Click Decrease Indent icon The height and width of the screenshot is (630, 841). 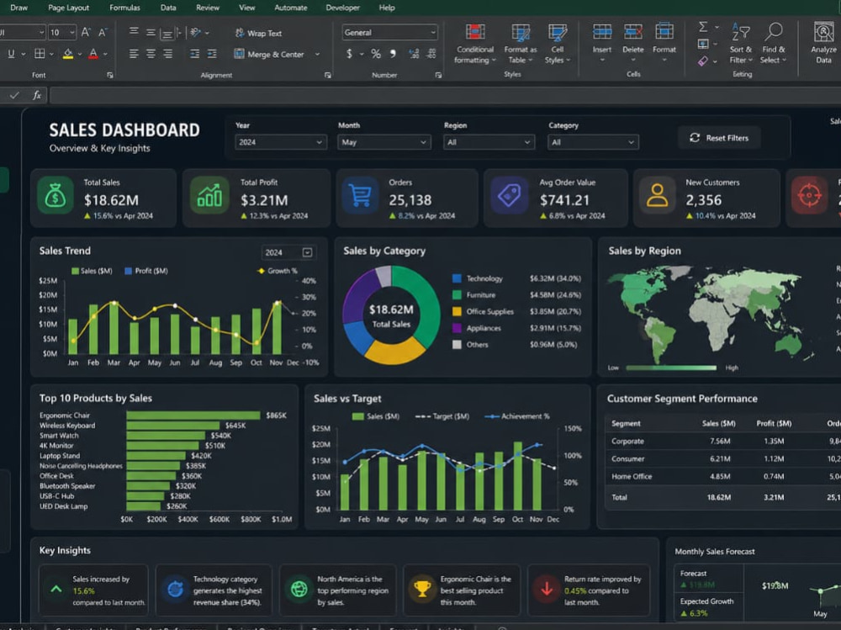point(195,54)
